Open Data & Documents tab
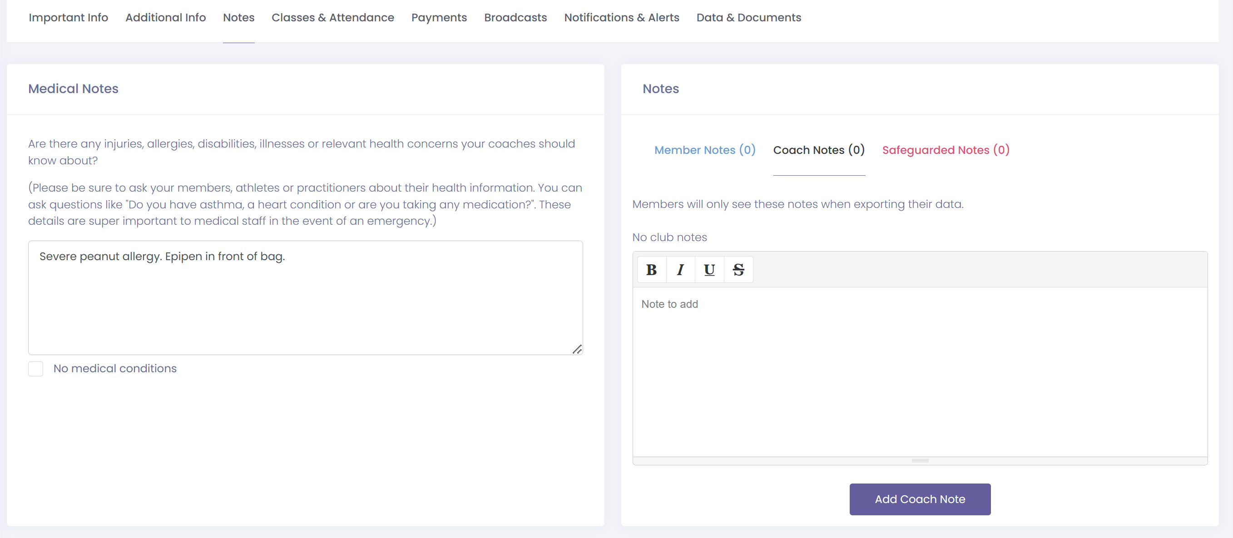 (748, 18)
